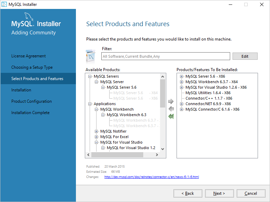
Task: Collapse the MySQL Server node under MySQL Servers
Action: pos(96,82)
